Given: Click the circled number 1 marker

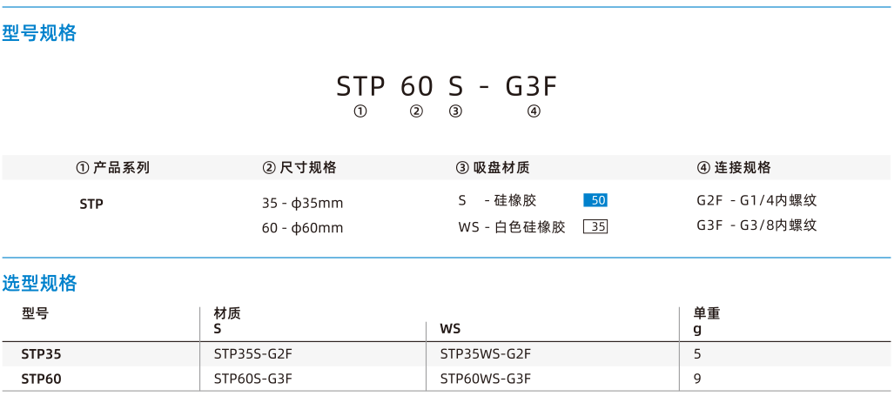Looking at the screenshot, I should click(x=360, y=111).
